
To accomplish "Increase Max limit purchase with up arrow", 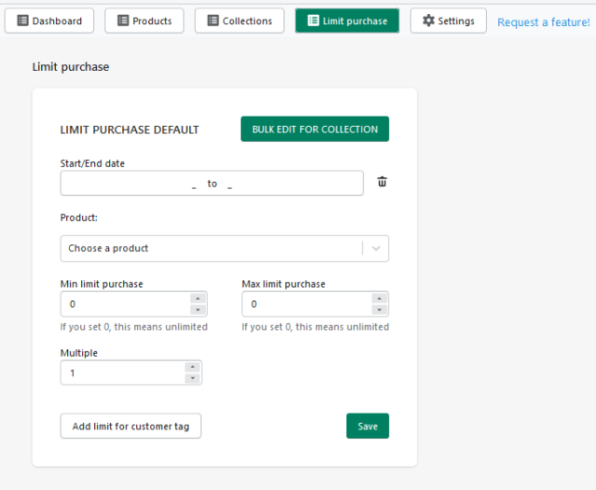I will point(379,298).
